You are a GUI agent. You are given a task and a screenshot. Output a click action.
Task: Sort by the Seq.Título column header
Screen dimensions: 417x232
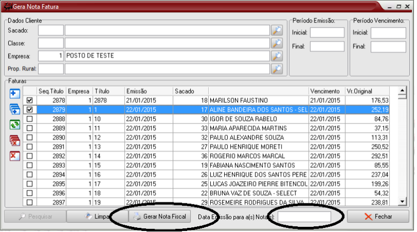point(51,92)
